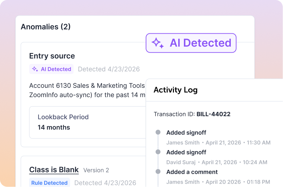This screenshot has height=187, width=283.
Task: Click the sparkle icon in the Entry source tag
Action: click(x=35, y=69)
